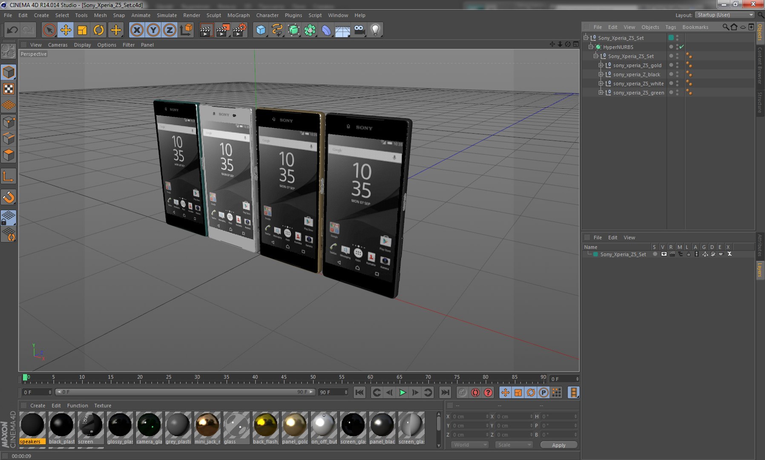Open the Material Manager Texture menu
765x460 pixels.
pyautogui.click(x=103, y=405)
